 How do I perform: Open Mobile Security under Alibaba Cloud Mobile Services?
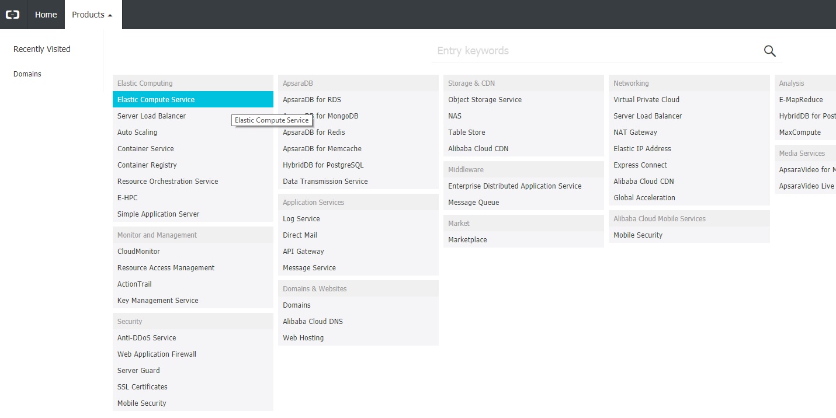pyautogui.click(x=689, y=235)
